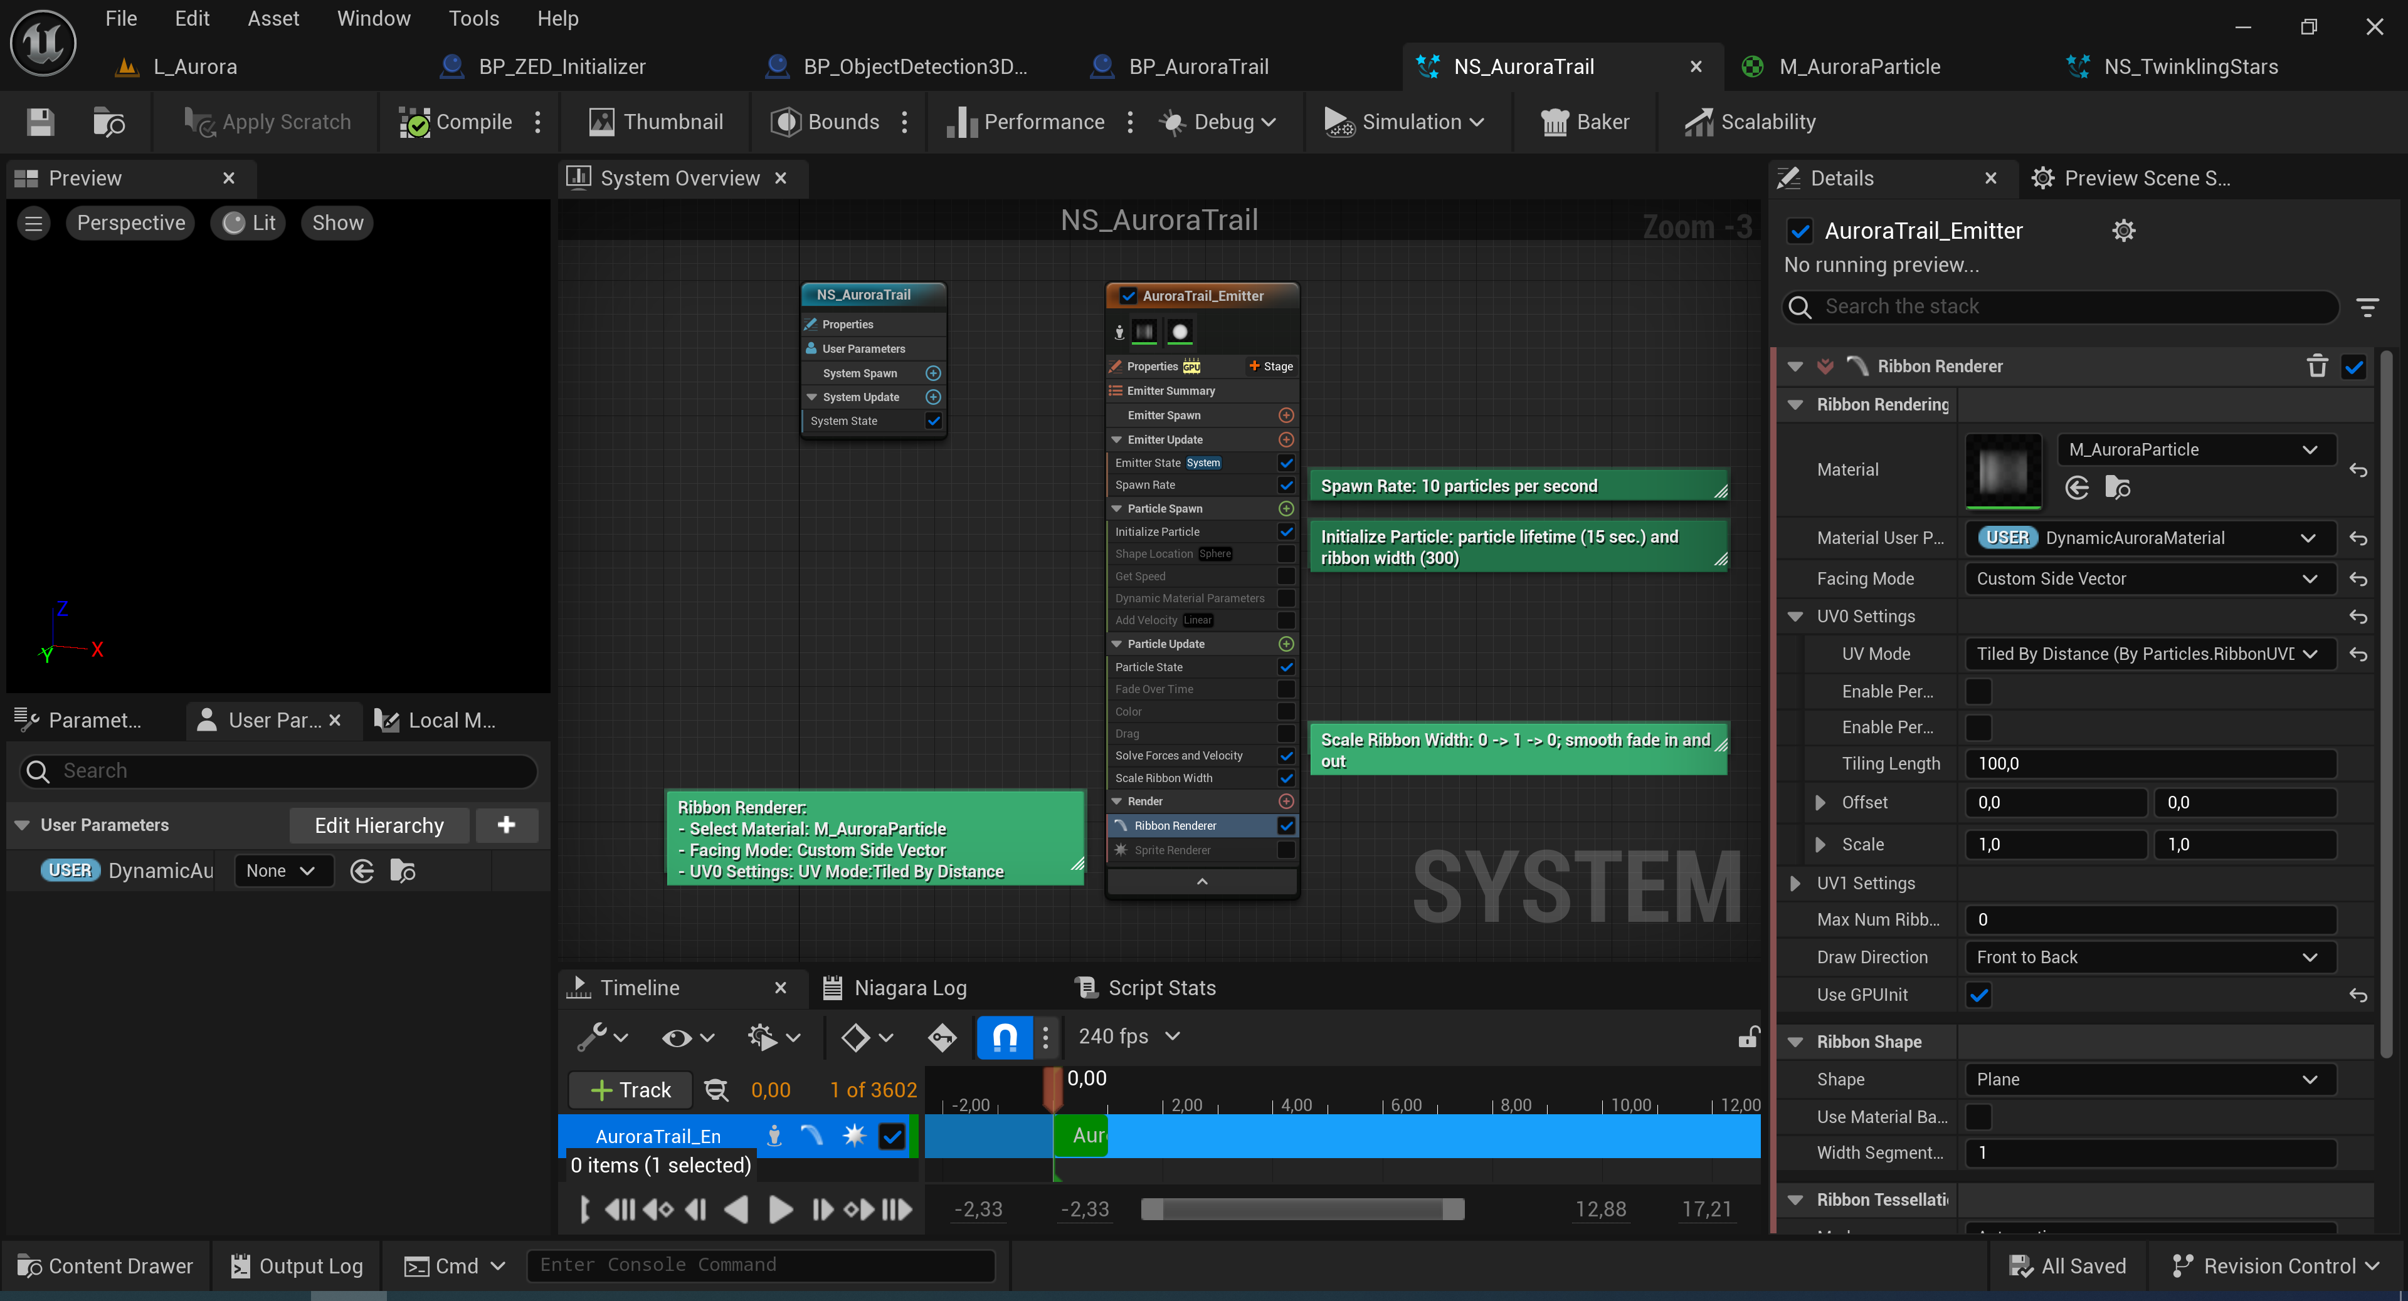The image size is (2408, 1301).
Task: Open the 240 fps frame rate dropdown
Action: click(x=1129, y=1037)
